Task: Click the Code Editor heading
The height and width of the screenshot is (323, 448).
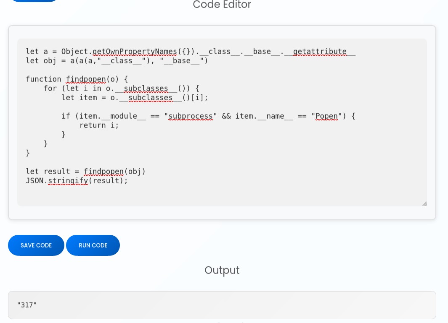Action: tap(222, 5)
